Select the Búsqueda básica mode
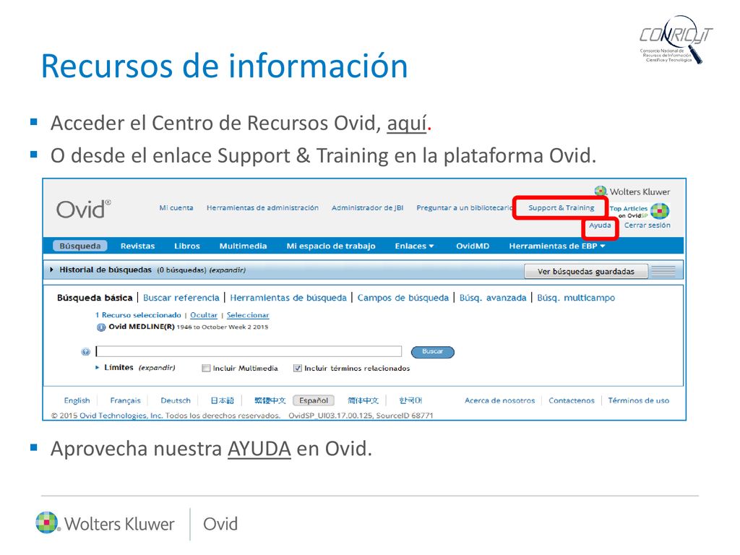Image resolution: width=740 pixels, height=555 pixels. point(95,298)
